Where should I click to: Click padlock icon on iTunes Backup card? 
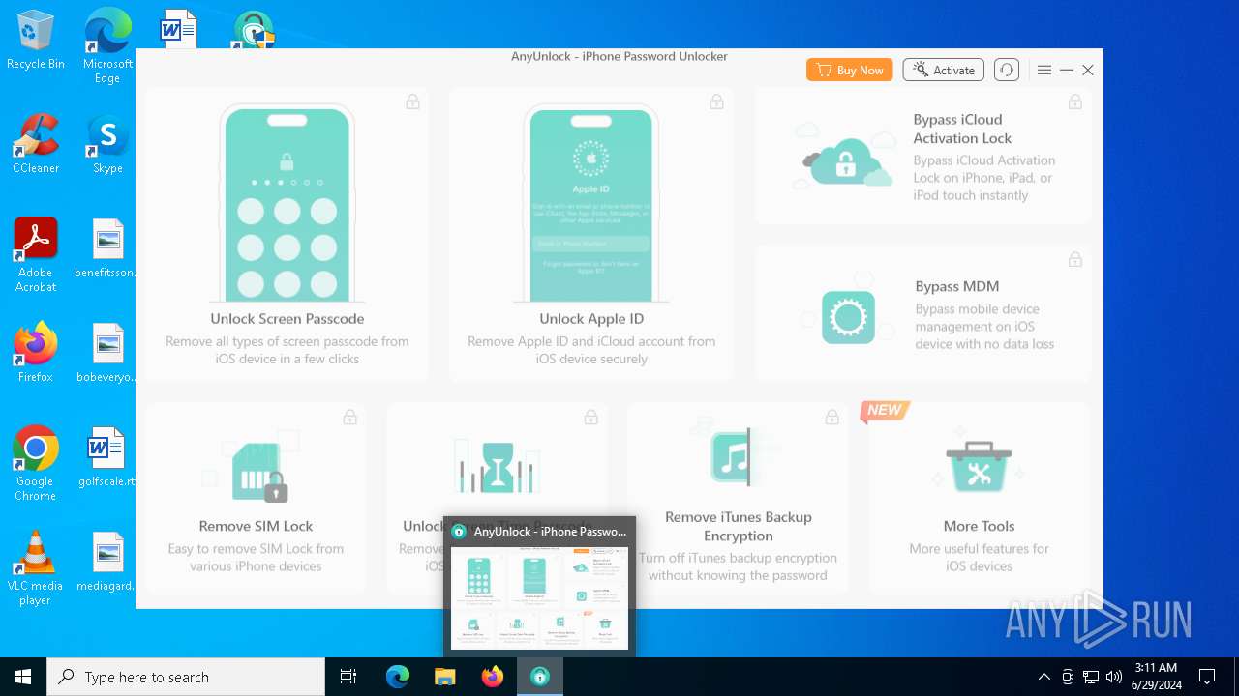pyautogui.click(x=831, y=417)
